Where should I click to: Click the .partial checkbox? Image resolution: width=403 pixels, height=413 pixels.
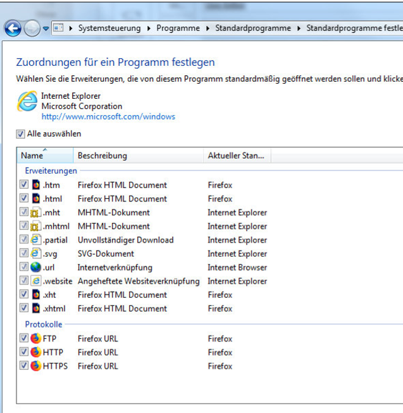pyautogui.click(x=24, y=239)
